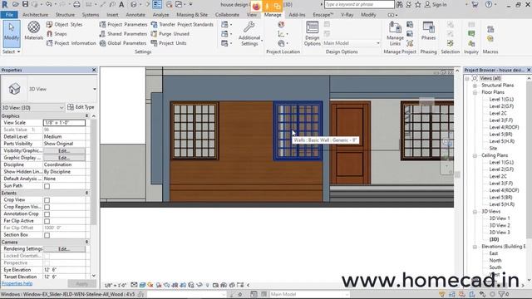532x299 pixels.
Task: Open Design Options
Action: (313, 33)
